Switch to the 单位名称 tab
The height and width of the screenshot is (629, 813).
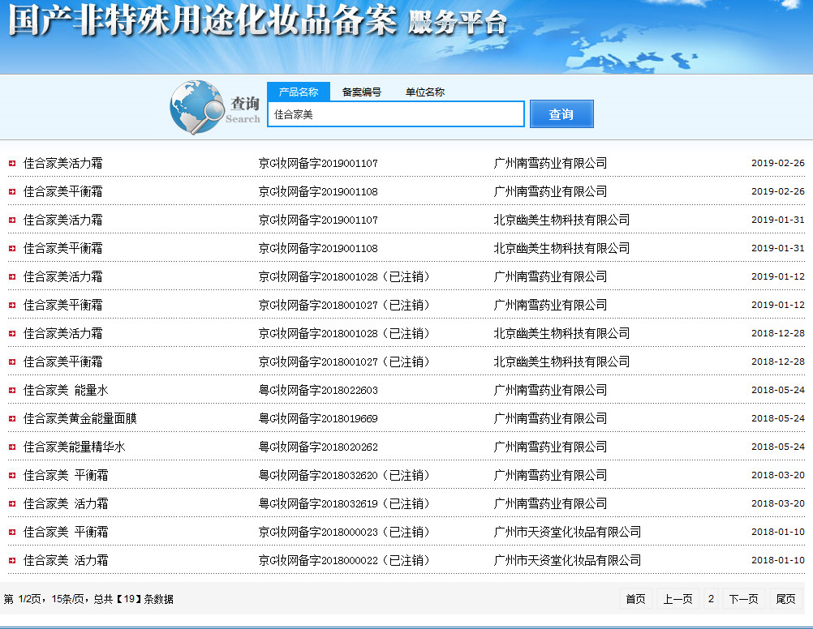pos(425,92)
